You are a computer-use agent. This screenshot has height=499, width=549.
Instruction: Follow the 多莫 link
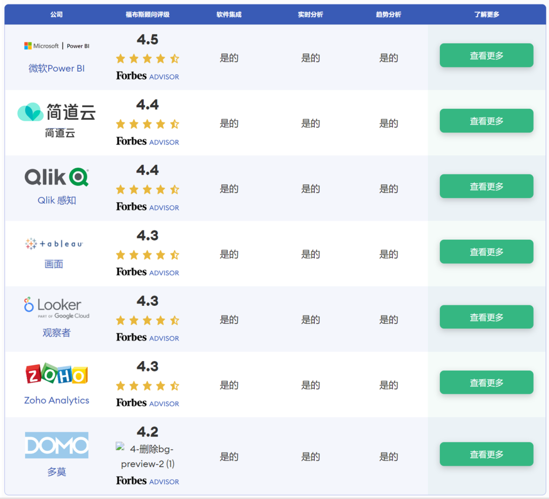pyautogui.click(x=57, y=472)
